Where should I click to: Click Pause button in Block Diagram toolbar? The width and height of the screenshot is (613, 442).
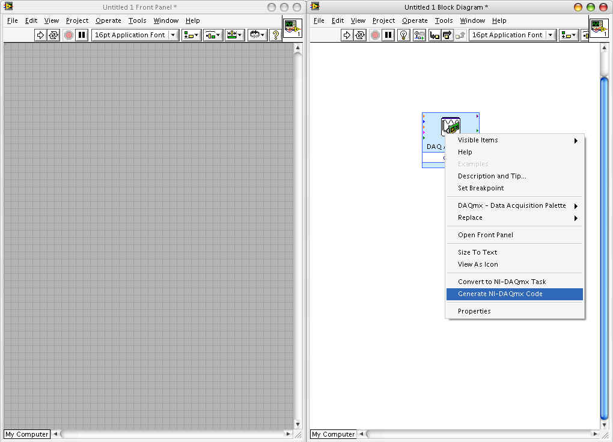click(x=388, y=35)
